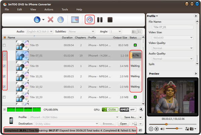
Task: Remove item with red X icon
Action: [51, 20]
